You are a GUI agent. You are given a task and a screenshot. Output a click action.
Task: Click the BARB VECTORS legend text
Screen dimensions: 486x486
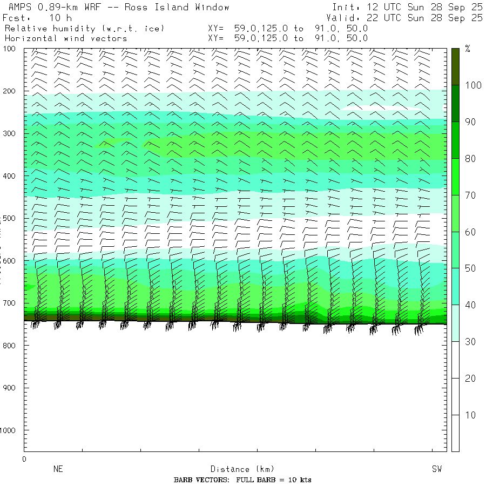(242, 480)
